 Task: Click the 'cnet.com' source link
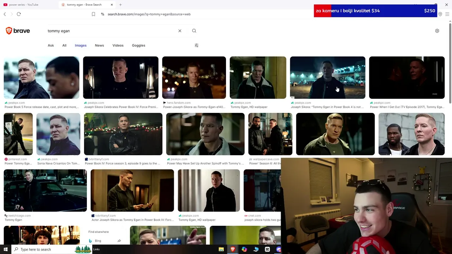(x=254, y=216)
